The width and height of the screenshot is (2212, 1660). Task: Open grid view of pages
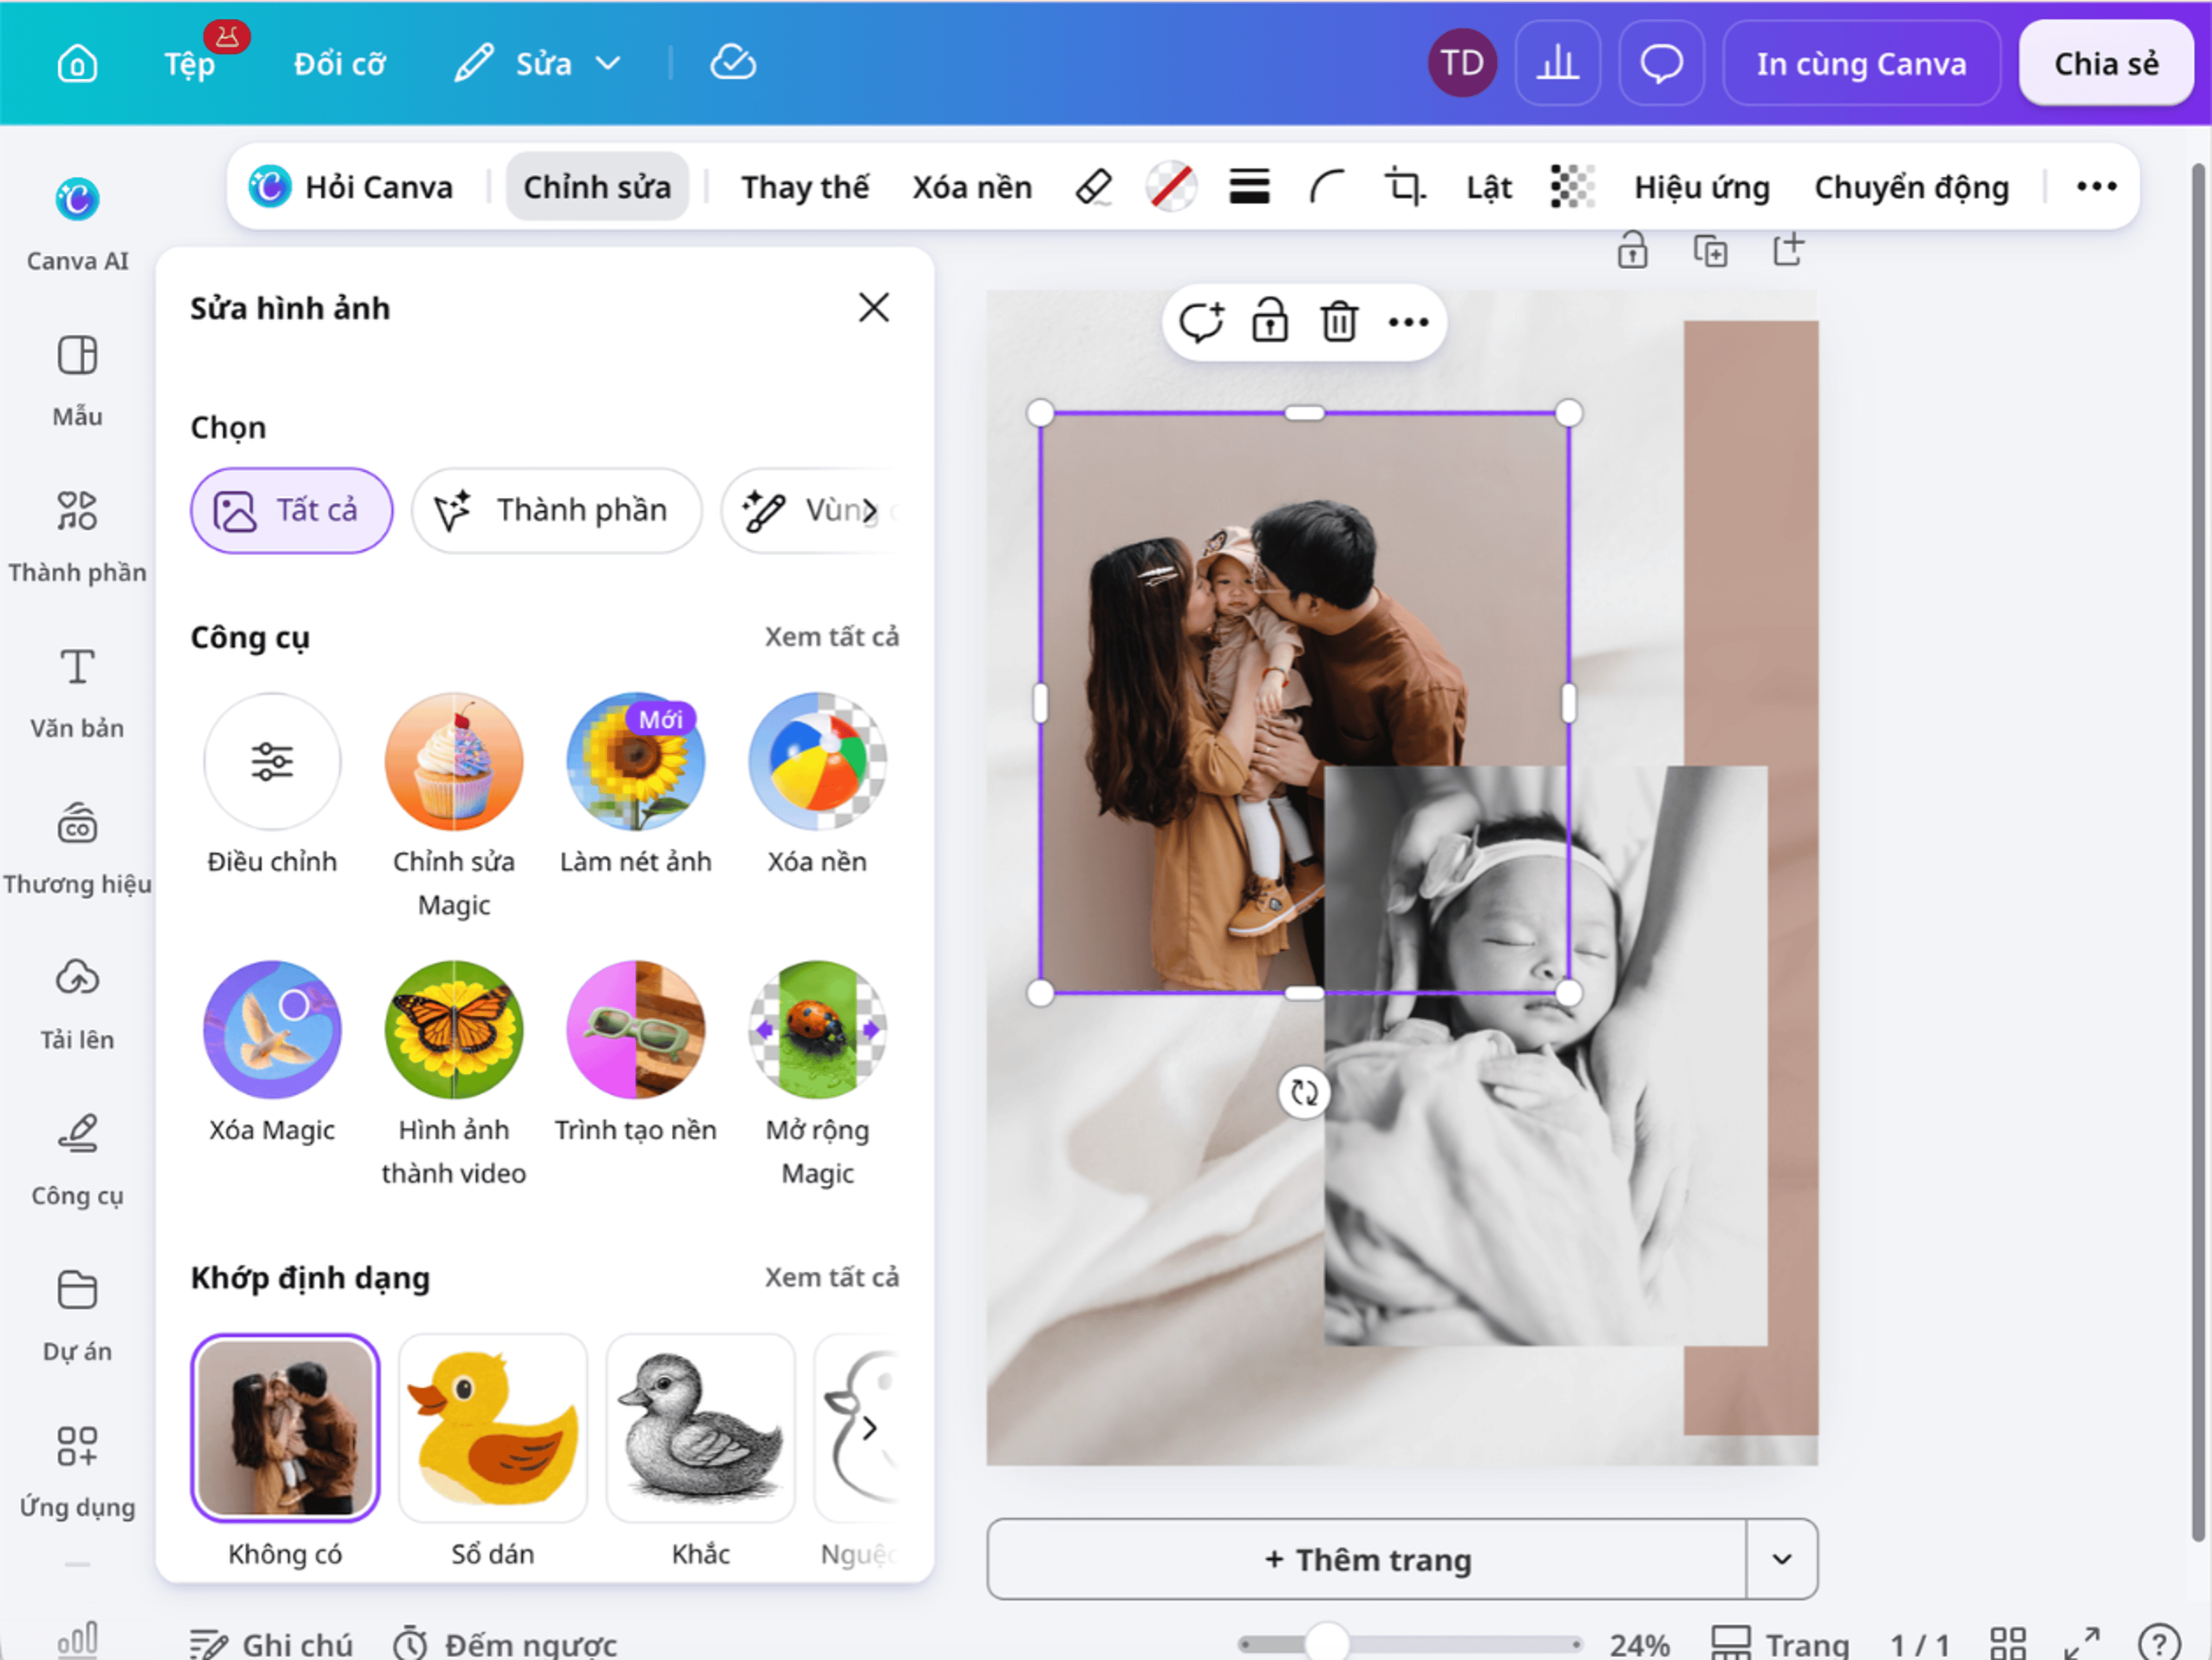[2007, 1644]
